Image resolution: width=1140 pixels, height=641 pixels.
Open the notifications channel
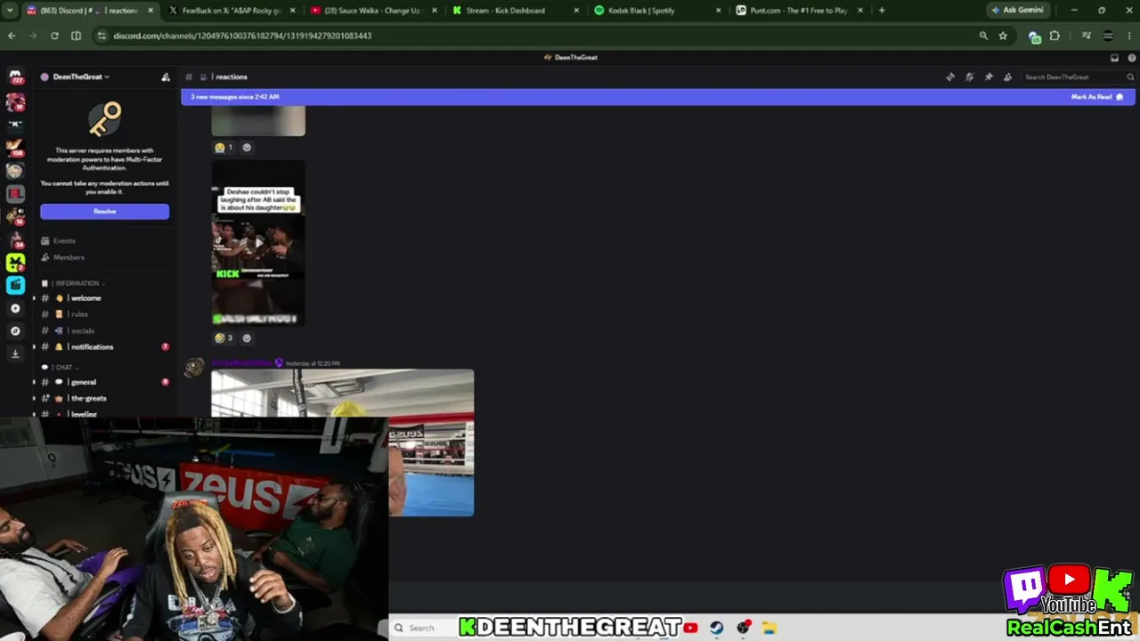(x=104, y=347)
